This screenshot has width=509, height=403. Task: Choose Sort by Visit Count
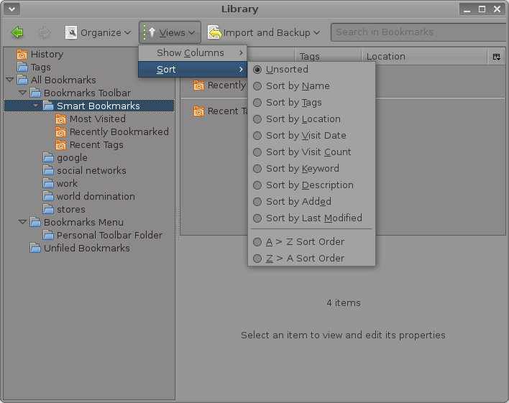coord(311,152)
